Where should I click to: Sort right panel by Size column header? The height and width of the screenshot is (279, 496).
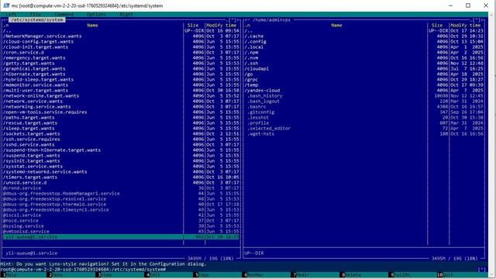point(437,26)
